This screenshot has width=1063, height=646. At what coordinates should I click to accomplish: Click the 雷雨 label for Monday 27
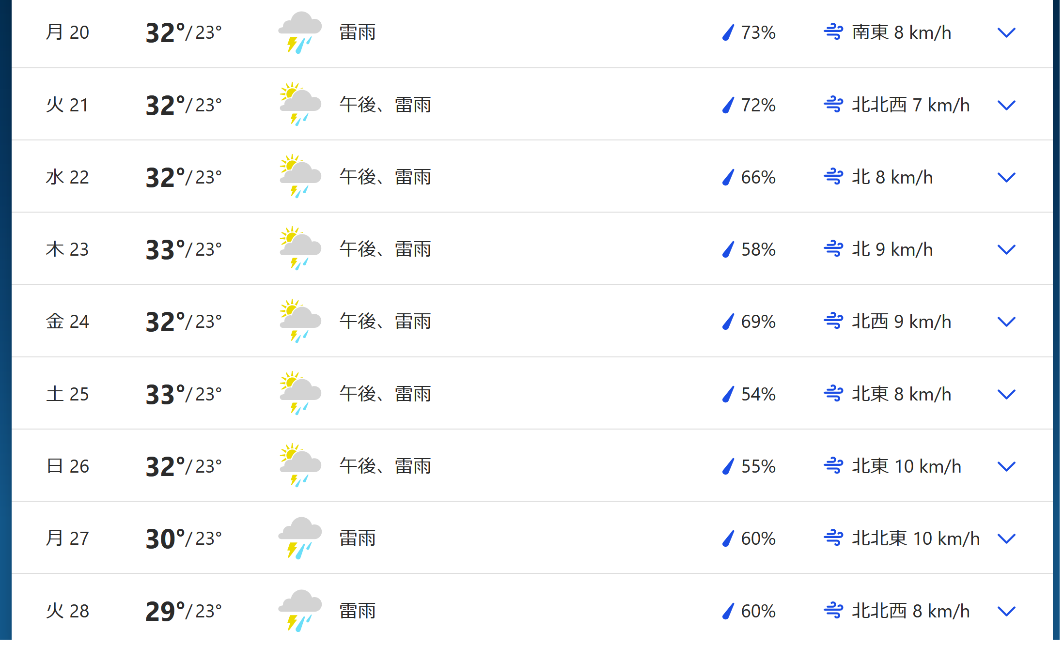[358, 538]
